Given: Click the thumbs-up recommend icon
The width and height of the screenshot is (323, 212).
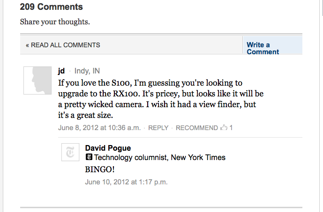Looking at the screenshot, I should [x=224, y=127].
